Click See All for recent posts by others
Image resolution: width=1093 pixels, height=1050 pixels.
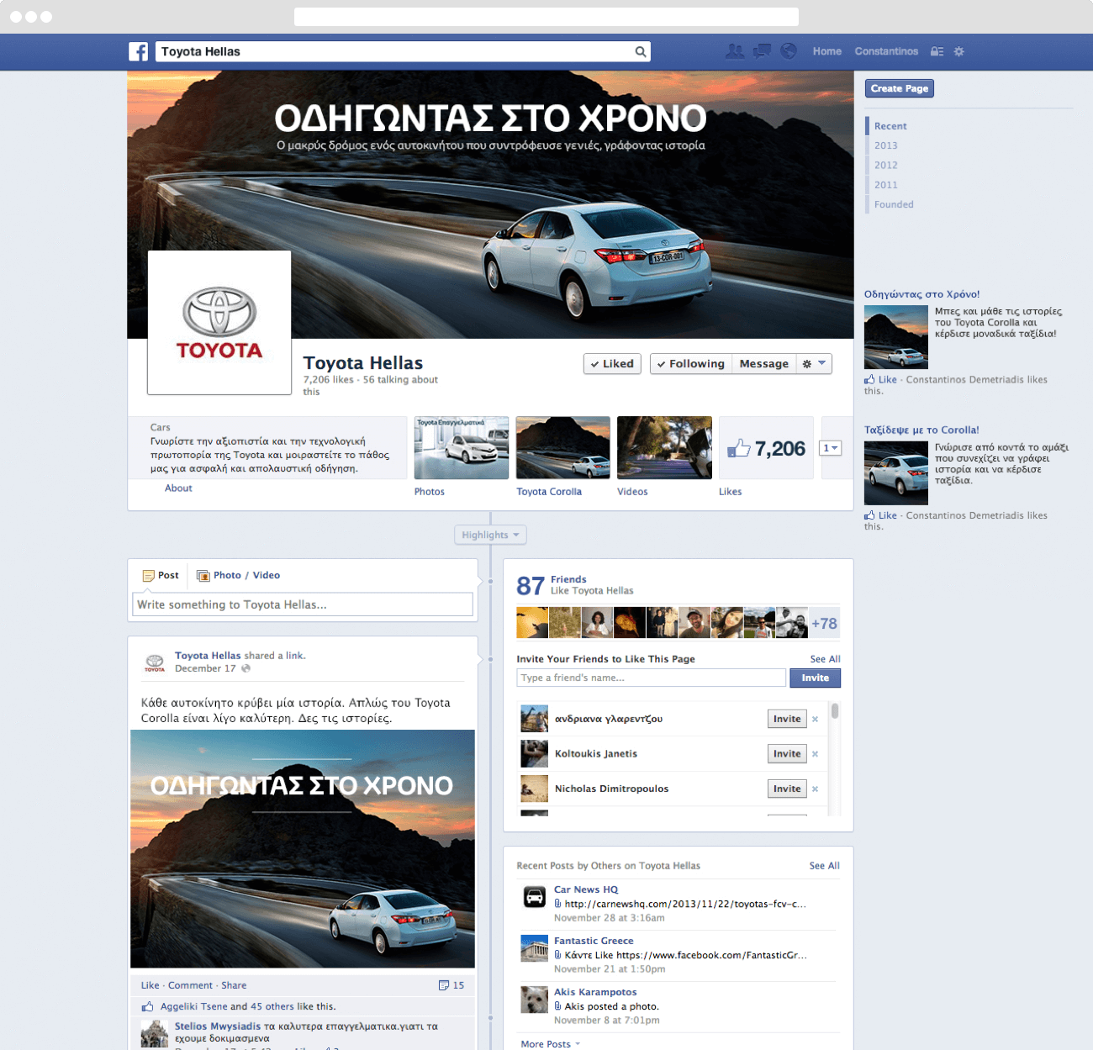[824, 866]
